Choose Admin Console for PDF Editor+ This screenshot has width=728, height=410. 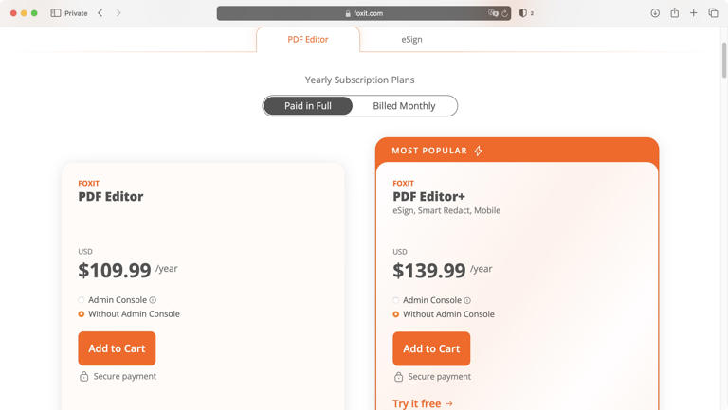(x=396, y=300)
